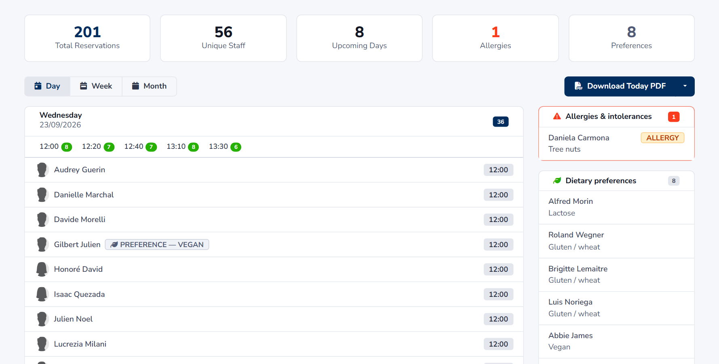Click the 12:00 time badge for Lucrezia Milani
The width and height of the screenshot is (719, 364).
(498, 344)
